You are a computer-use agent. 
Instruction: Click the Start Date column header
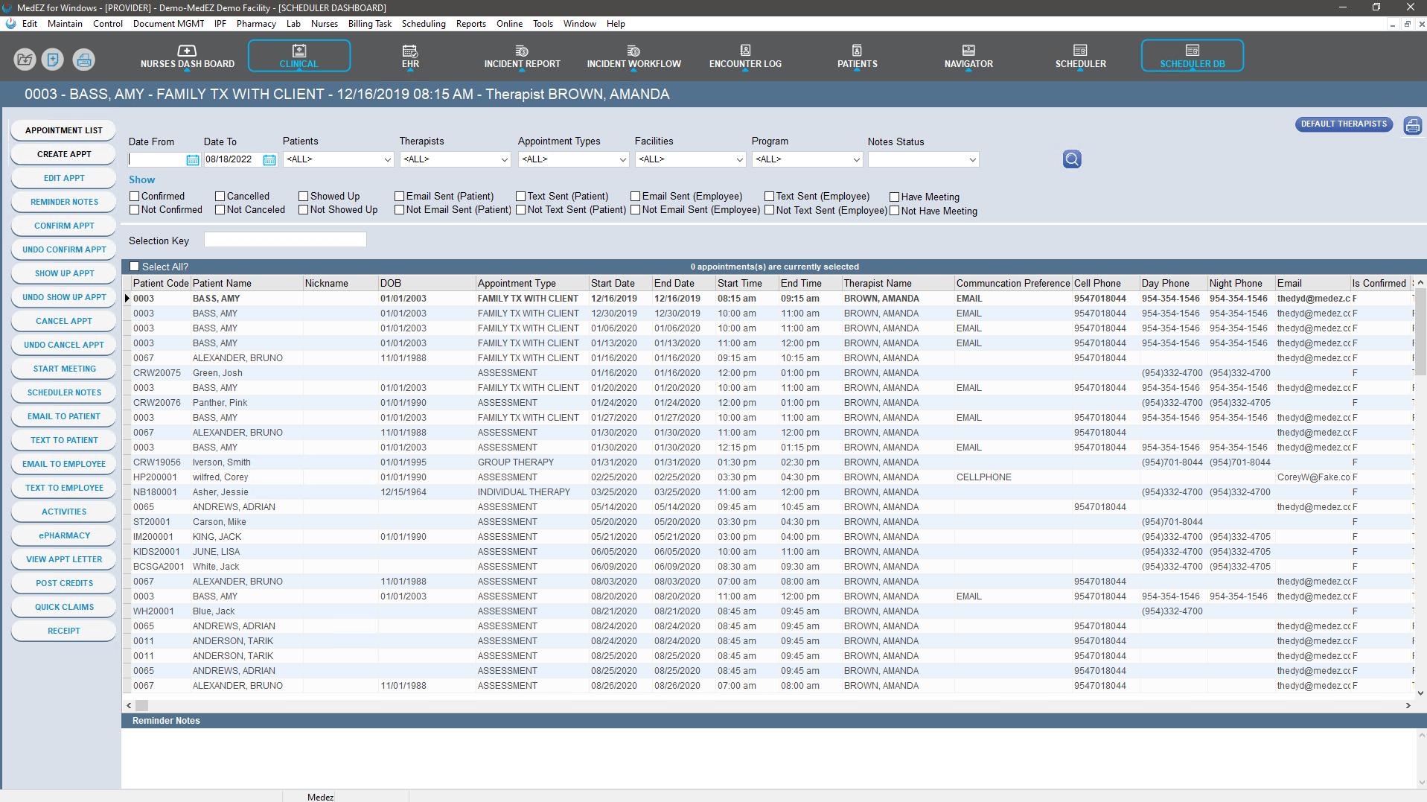[621, 283]
